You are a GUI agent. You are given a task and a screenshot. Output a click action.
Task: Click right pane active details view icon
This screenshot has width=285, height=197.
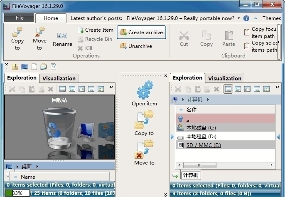[228, 89]
